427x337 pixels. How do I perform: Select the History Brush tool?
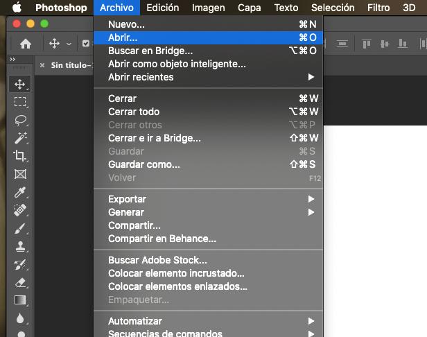coord(20,264)
